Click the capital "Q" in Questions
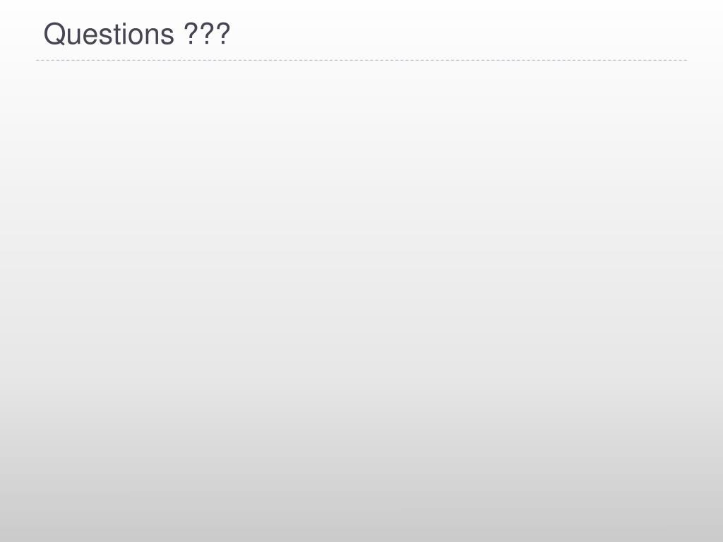The height and width of the screenshot is (542, 723). click(54, 34)
